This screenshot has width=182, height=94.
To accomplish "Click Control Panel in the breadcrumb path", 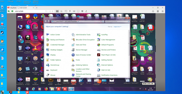I will click(59, 21).
